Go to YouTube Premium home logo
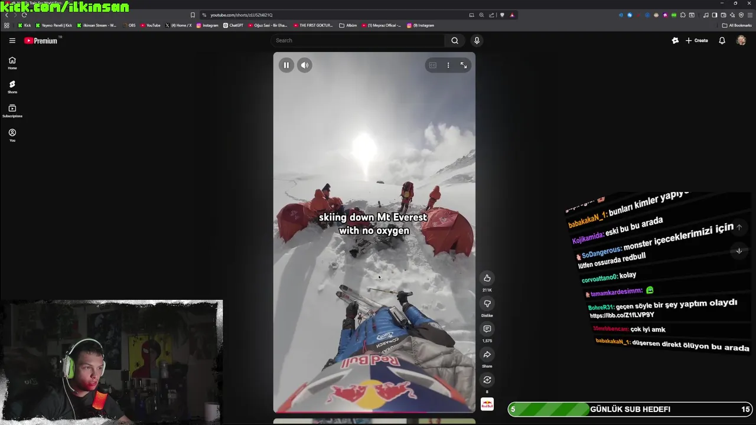This screenshot has width=756, height=425. click(x=41, y=41)
